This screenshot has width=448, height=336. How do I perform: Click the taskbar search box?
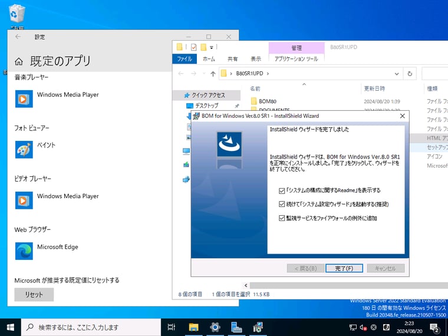click(91, 327)
